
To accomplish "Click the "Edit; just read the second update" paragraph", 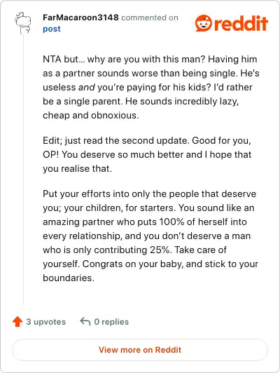I will point(147,155).
